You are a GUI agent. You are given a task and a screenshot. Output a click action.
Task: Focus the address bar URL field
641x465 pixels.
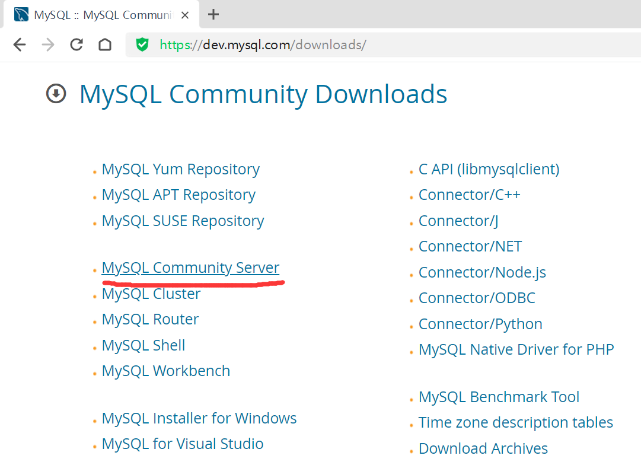(x=382, y=44)
